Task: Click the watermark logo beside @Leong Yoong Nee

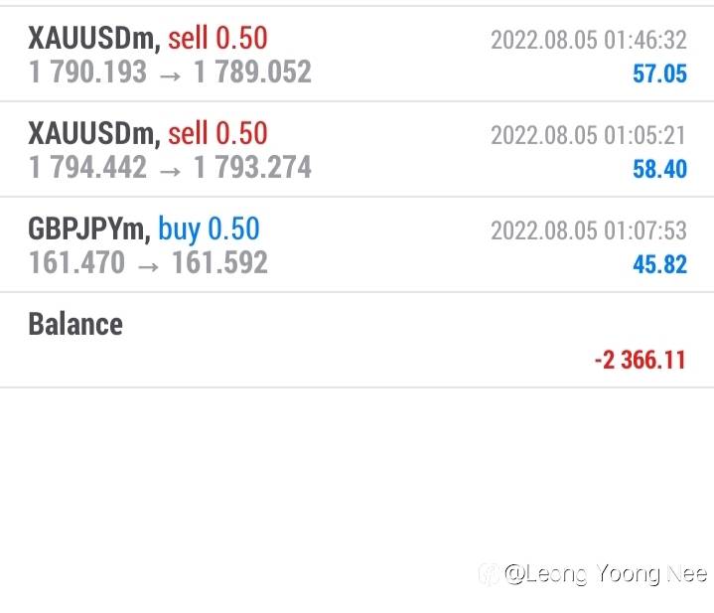Action: click(489, 574)
